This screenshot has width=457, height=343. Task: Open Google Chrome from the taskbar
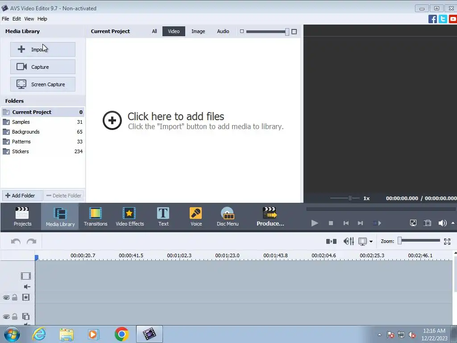tap(121, 334)
